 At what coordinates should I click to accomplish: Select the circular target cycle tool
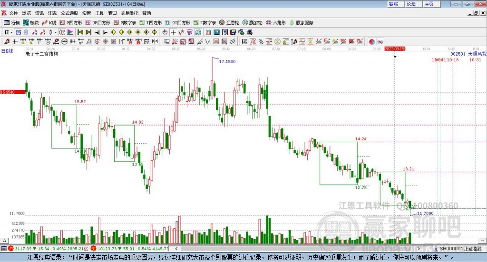tap(97, 41)
